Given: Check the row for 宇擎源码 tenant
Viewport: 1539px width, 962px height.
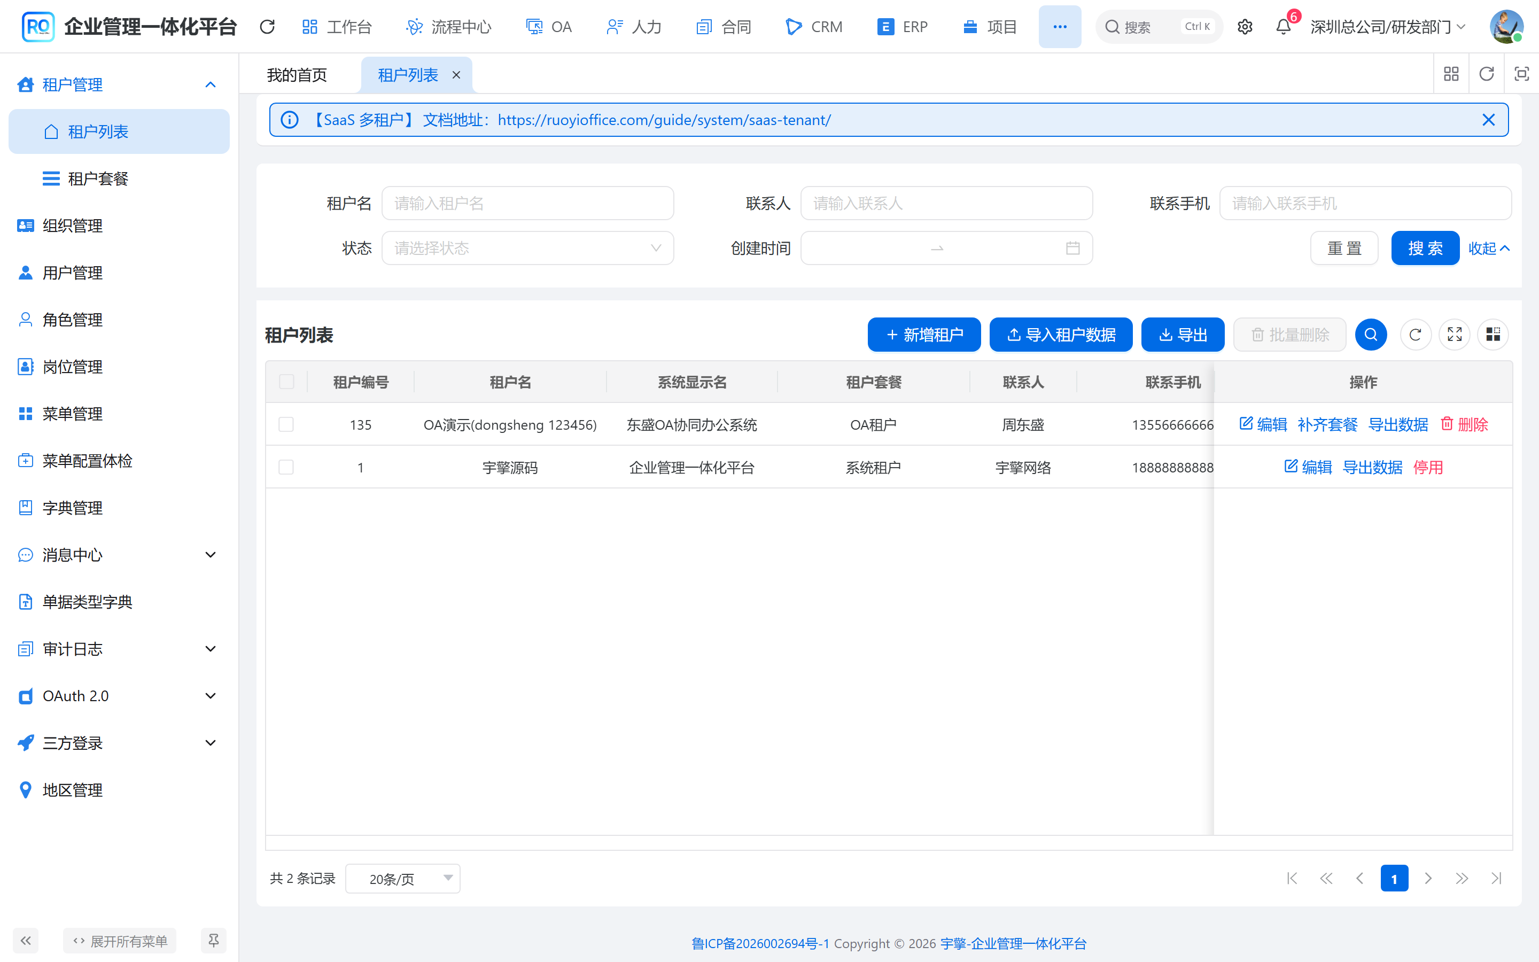Looking at the screenshot, I should [286, 468].
